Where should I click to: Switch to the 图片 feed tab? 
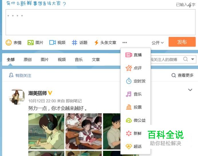(45, 59)
